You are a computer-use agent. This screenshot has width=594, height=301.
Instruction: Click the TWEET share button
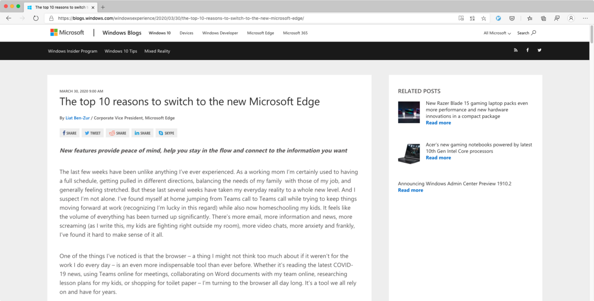click(93, 133)
